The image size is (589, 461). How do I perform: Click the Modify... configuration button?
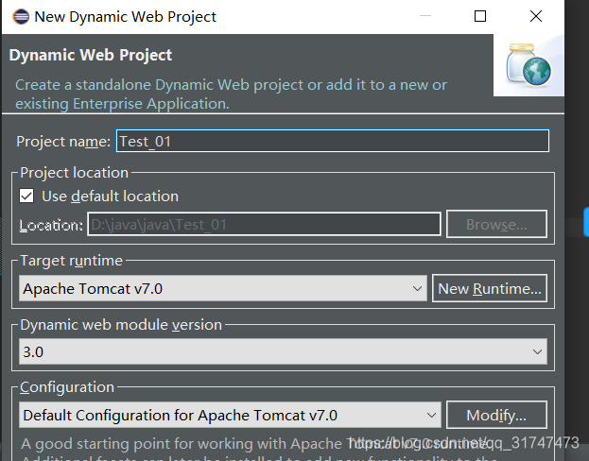[496, 416]
